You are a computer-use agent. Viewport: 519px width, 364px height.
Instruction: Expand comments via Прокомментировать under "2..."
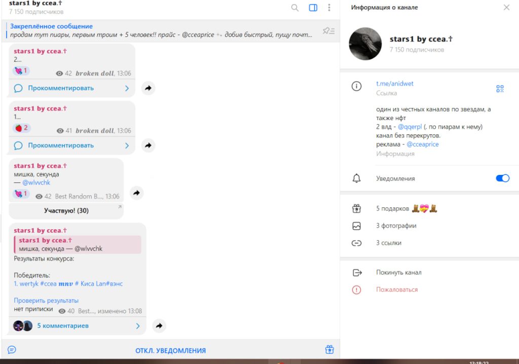click(x=72, y=88)
